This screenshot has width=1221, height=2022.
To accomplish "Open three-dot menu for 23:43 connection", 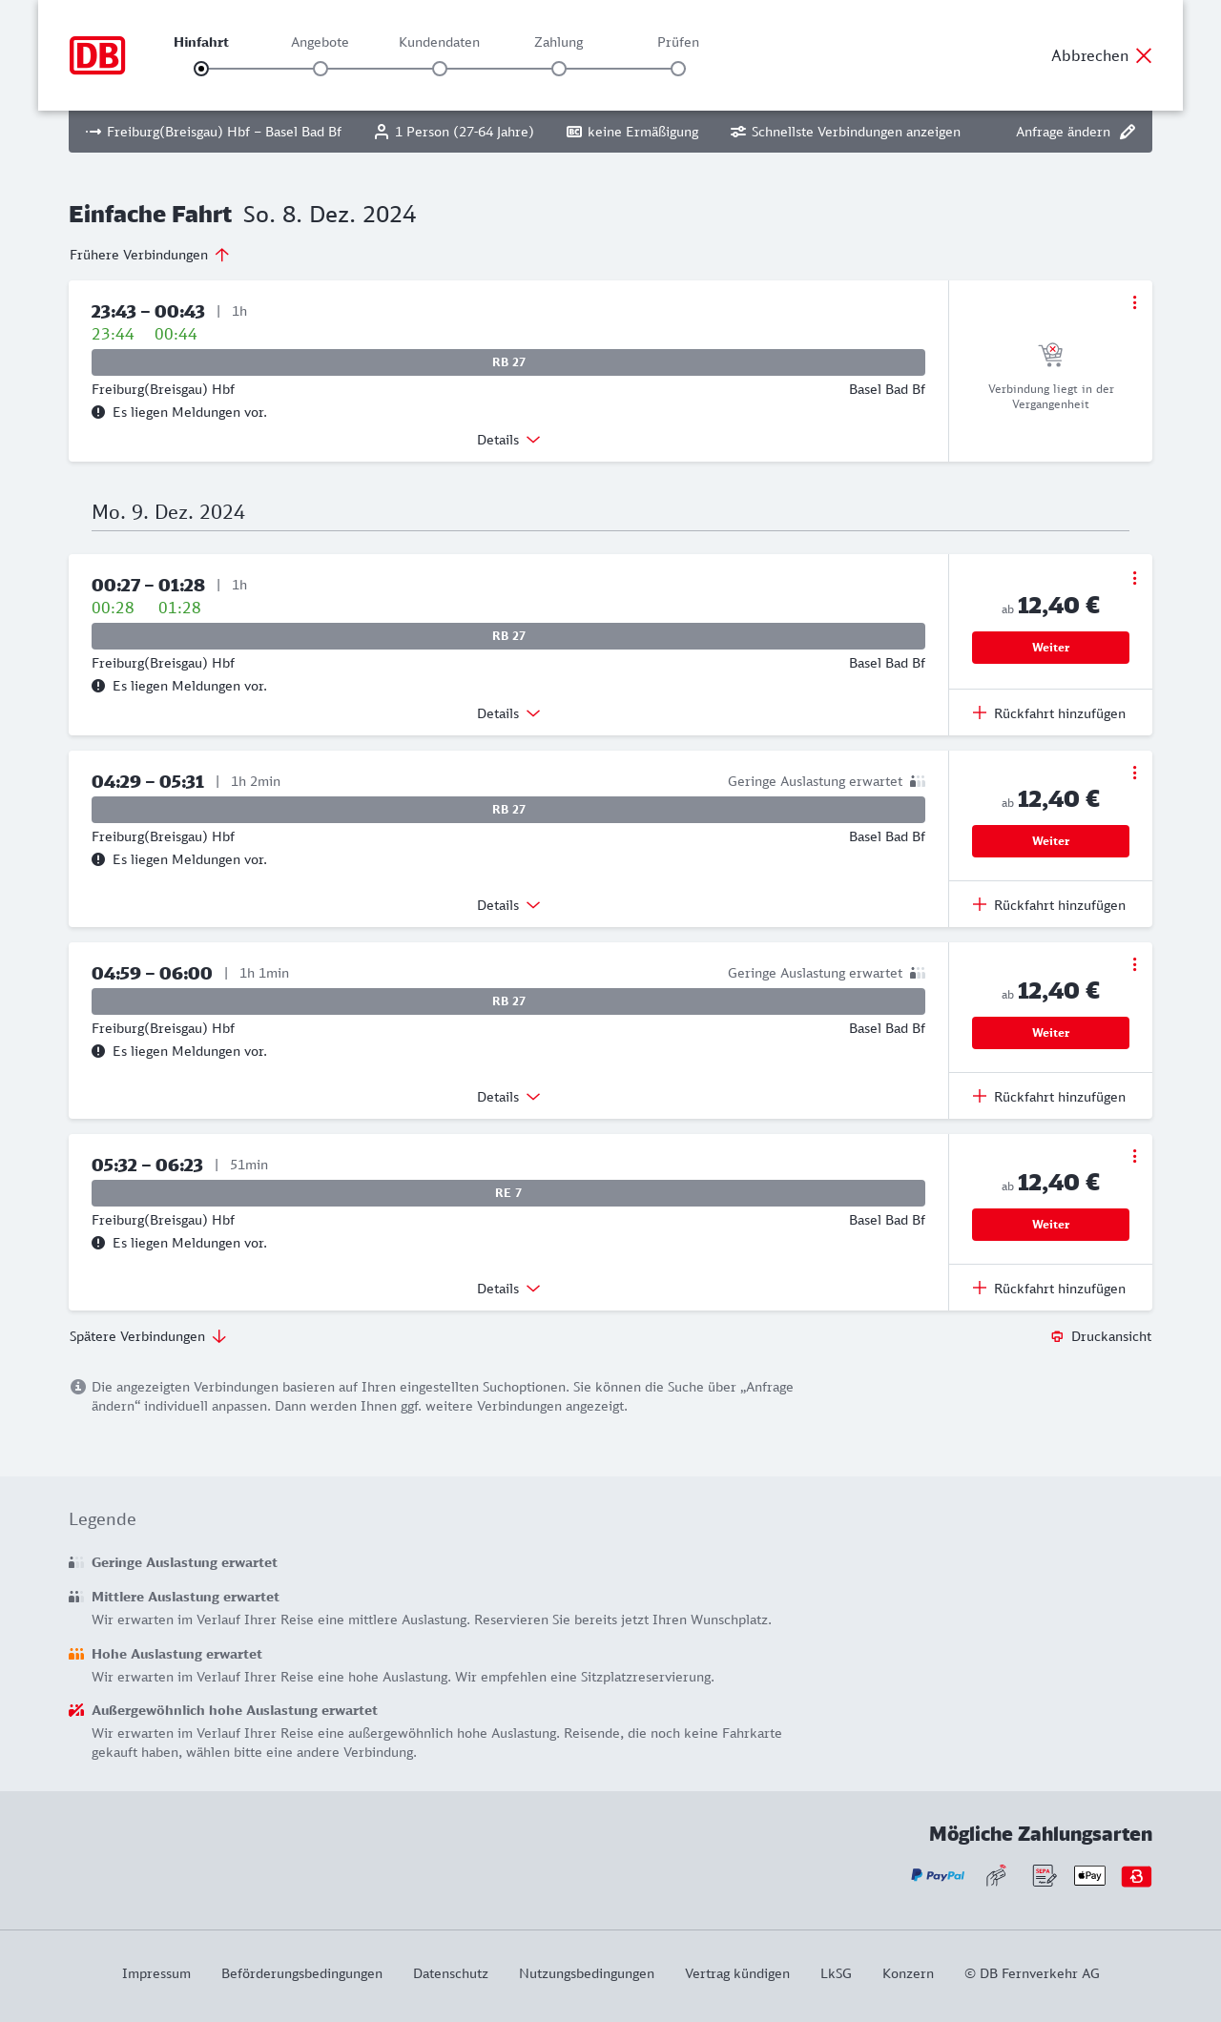I will (x=1134, y=302).
